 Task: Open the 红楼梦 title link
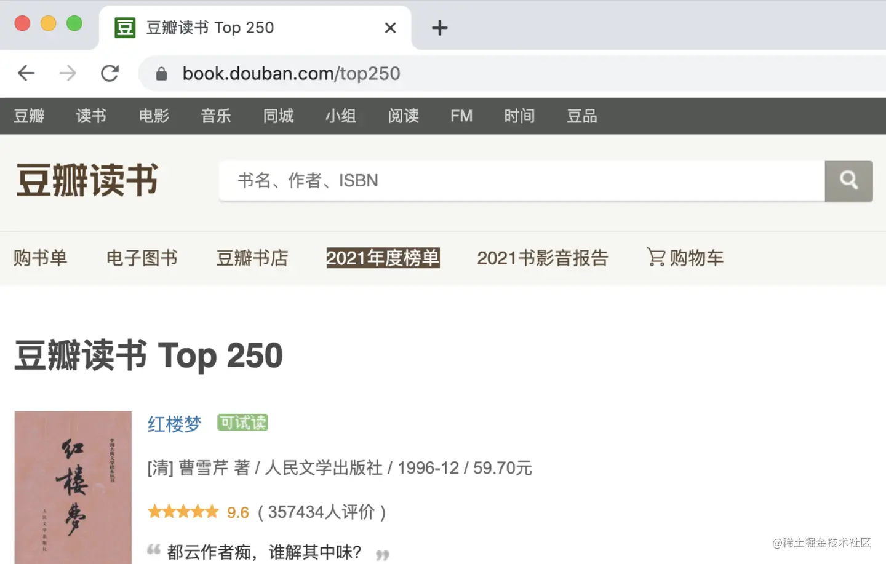click(x=174, y=424)
